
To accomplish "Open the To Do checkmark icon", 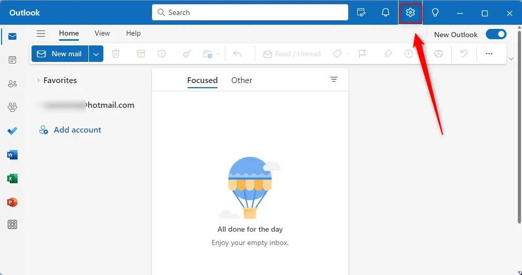I will click(12, 131).
